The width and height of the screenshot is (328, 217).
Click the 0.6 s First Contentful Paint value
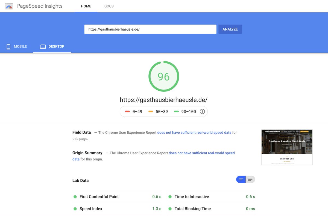point(157,197)
